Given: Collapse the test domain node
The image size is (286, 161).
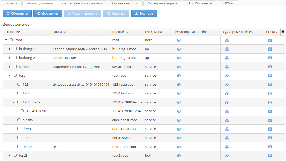Looking at the screenshot, I should coord(10,75).
